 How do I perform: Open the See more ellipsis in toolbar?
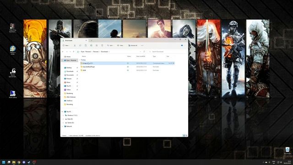[142, 45]
